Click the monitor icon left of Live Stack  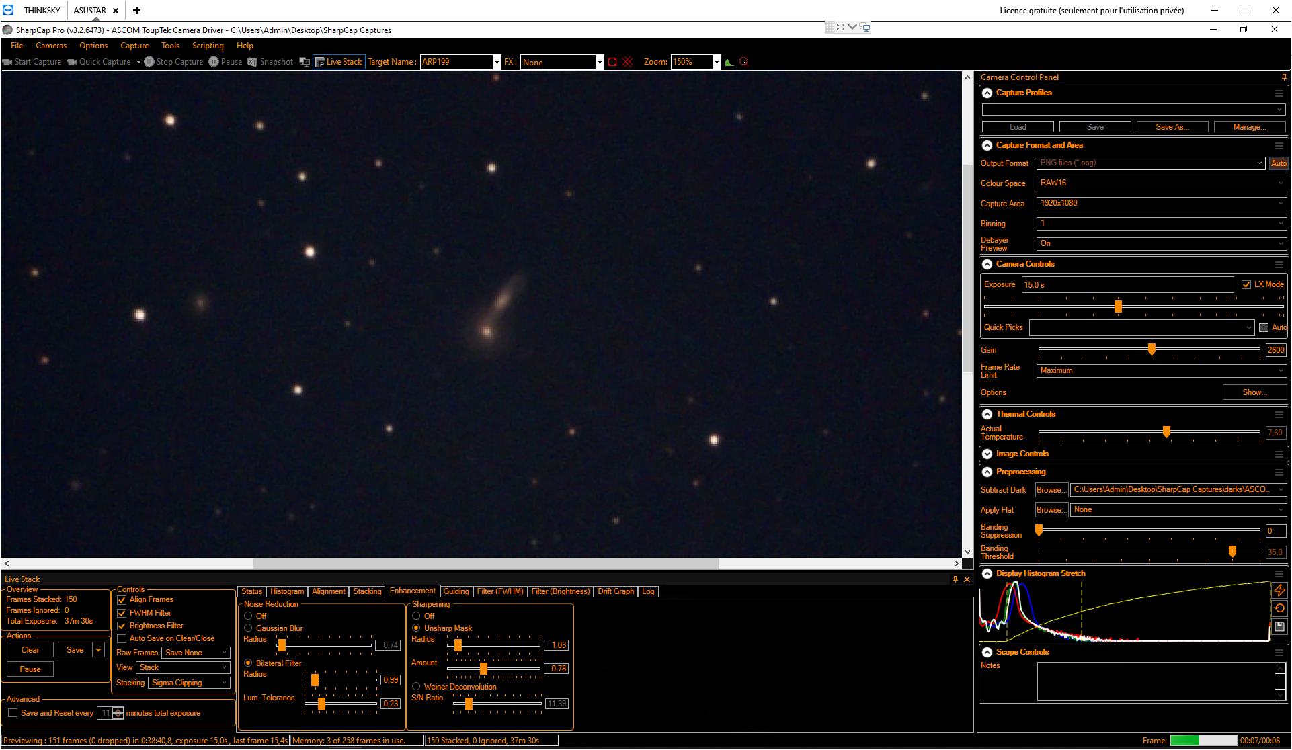pos(305,62)
